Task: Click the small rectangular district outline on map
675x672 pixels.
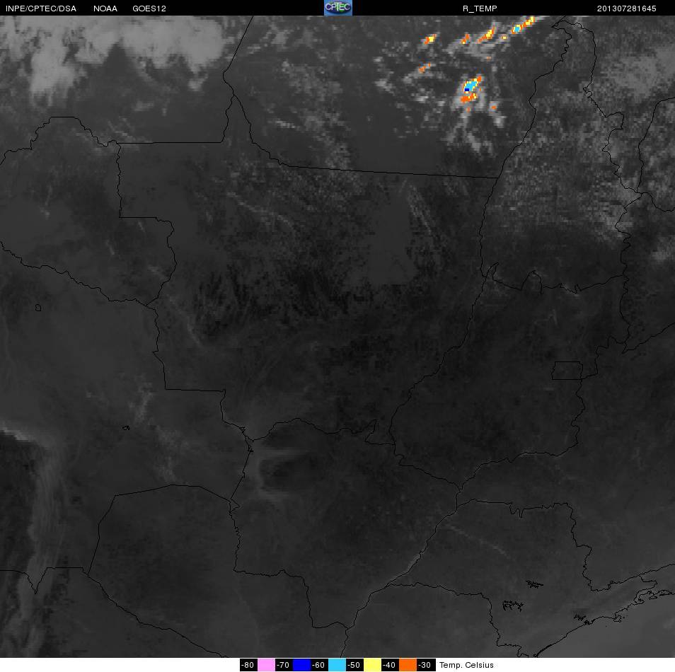Action: (567, 371)
